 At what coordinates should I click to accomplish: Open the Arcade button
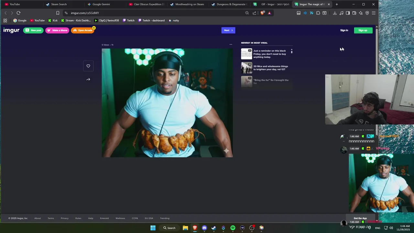pyautogui.click(x=83, y=30)
